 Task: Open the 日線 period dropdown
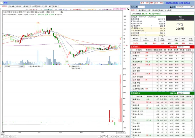pos(55,12)
